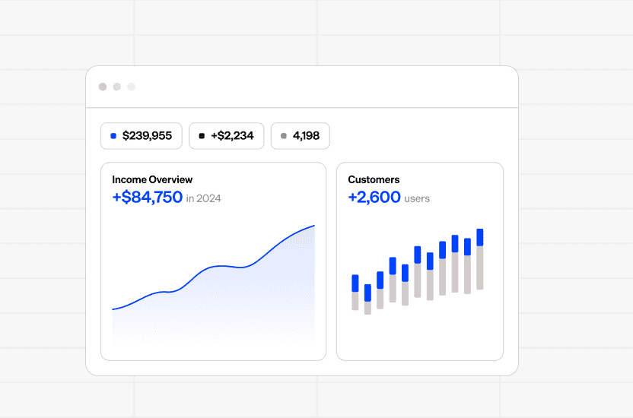The height and width of the screenshot is (418, 633).
Task: Click the +2,600 customers value
Action: 374,197
